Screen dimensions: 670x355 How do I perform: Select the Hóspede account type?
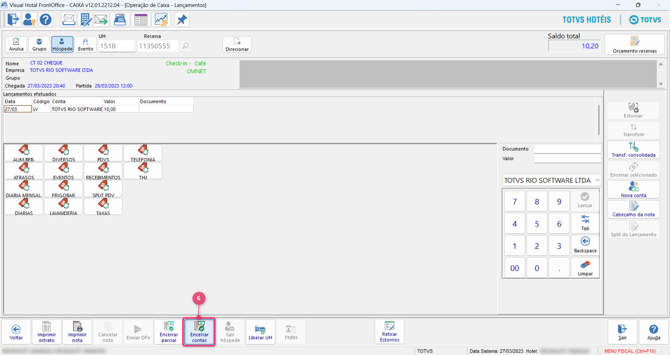62,45
